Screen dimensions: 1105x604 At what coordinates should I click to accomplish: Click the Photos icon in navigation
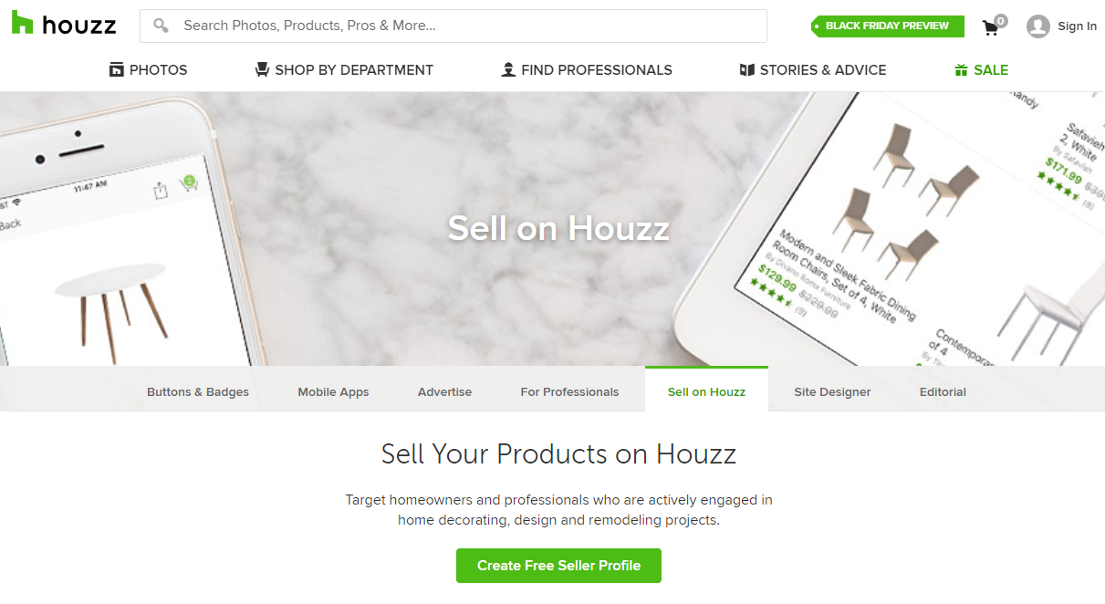tap(116, 70)
